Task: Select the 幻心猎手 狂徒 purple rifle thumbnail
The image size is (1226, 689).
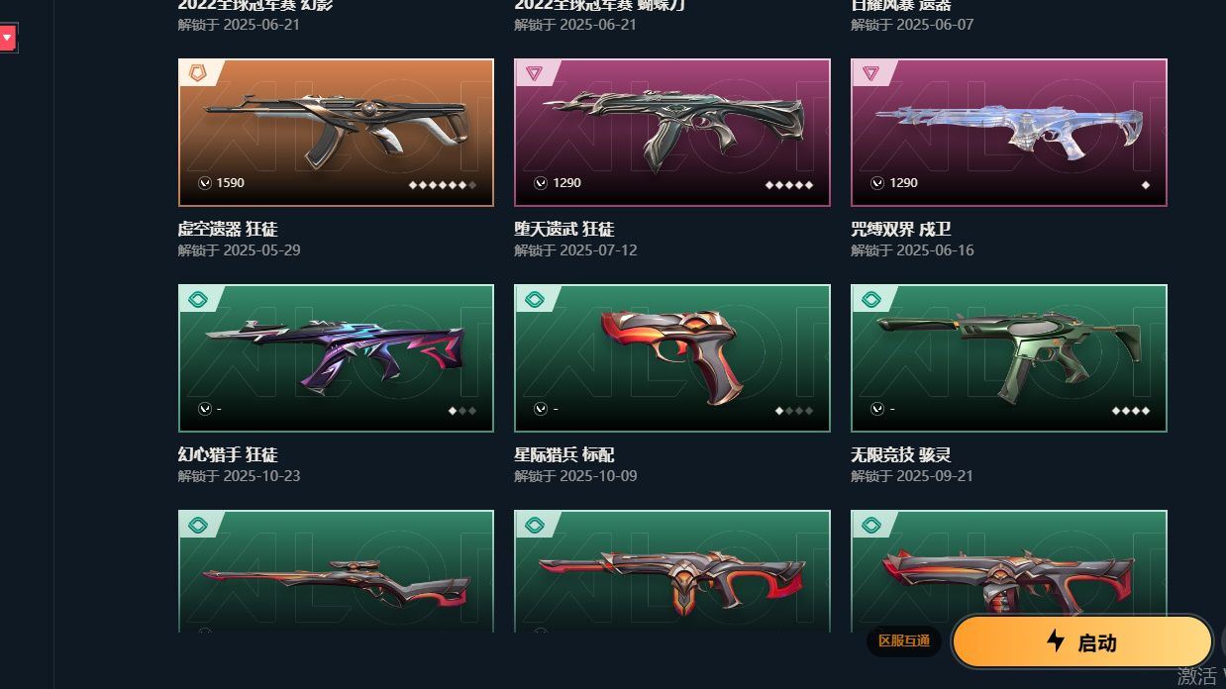Action: click(336, 358)
